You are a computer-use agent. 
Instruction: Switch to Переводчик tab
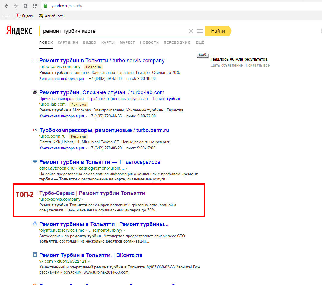[x=177, y=43]
